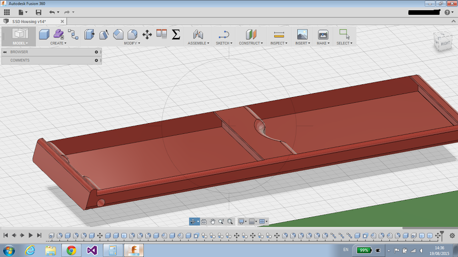Click the Measure ruler icon
Viewport: 458px width, 257px height.
(279, 35)
